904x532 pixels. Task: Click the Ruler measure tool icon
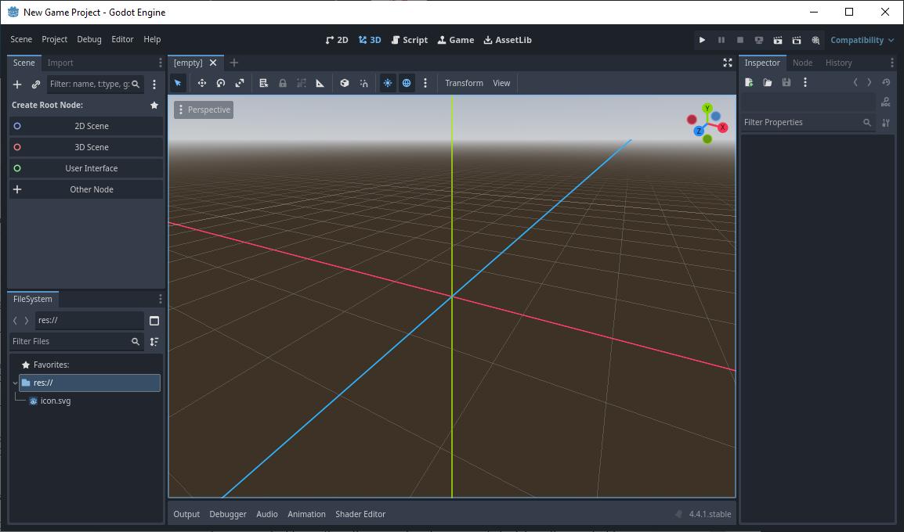[x=320, y=83]
